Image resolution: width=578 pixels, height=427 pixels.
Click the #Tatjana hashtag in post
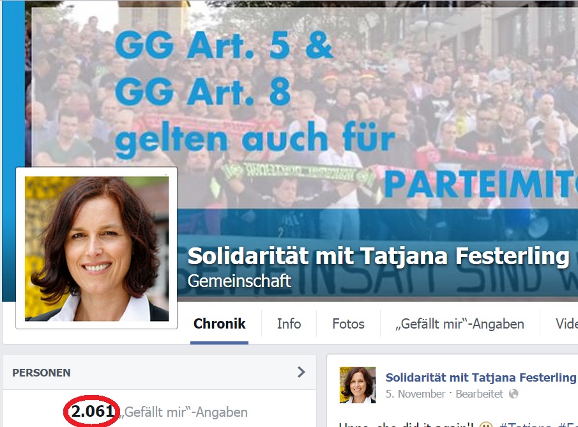point(524,424)
